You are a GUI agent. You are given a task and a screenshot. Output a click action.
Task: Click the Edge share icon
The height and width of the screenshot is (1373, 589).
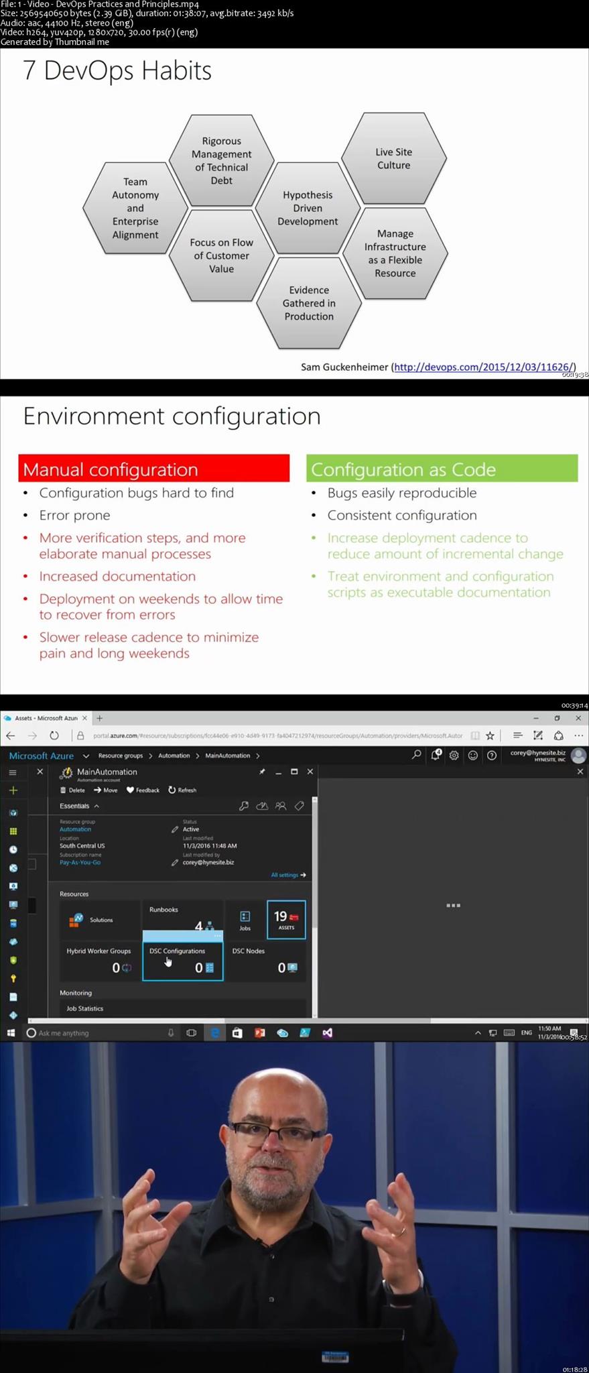pyautogui.click(x=558, y=735)
